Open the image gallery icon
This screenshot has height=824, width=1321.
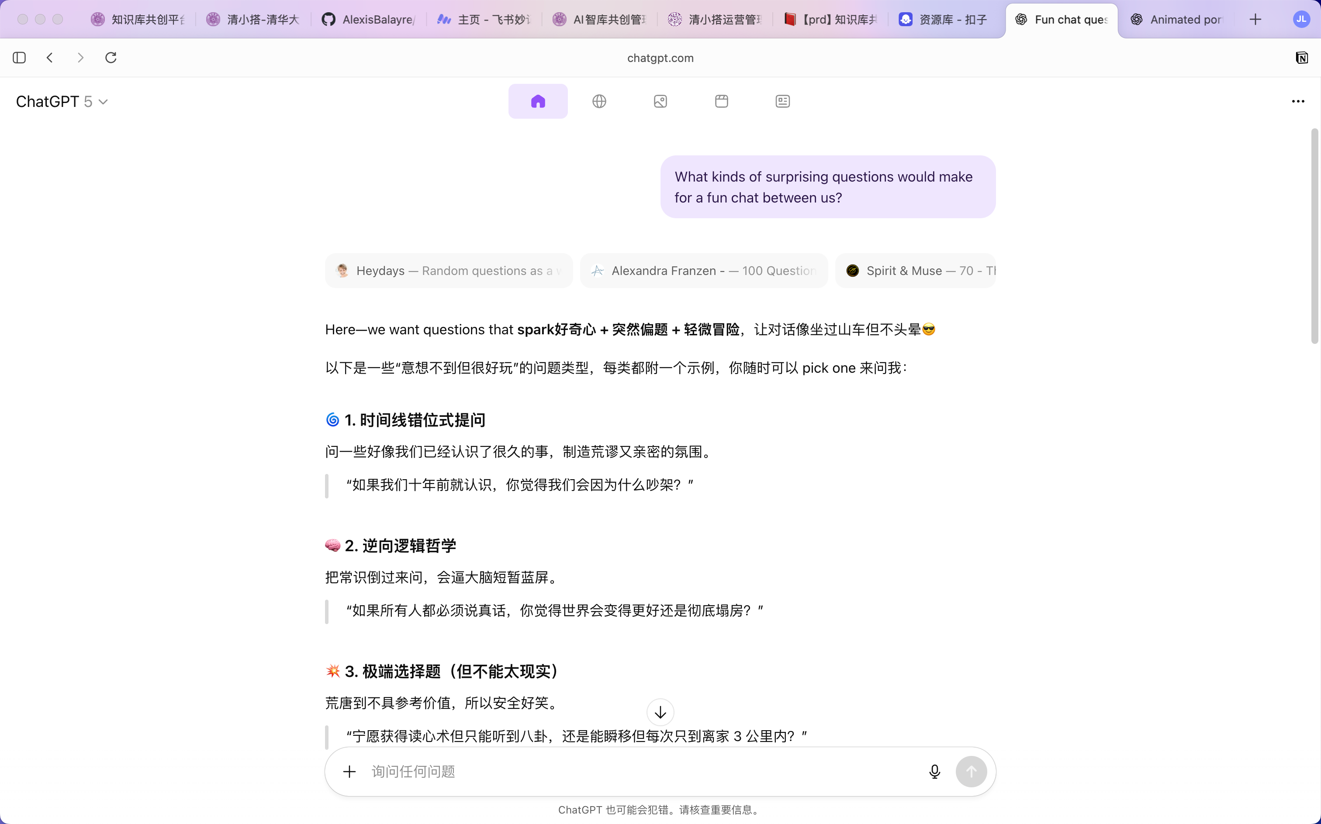tap(660, 101)
